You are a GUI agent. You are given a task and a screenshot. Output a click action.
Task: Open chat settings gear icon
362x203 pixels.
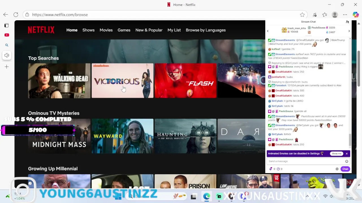click(337, 169)
